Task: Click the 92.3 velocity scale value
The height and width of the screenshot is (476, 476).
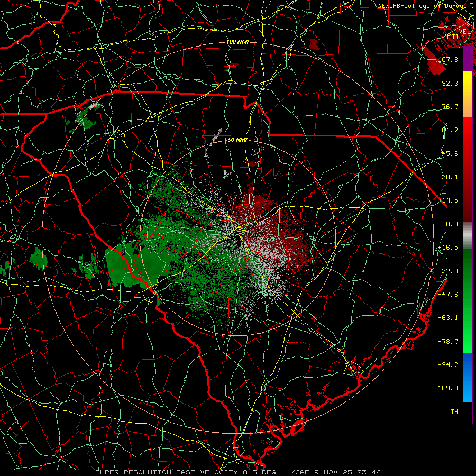Action: (x=450, y=83)
